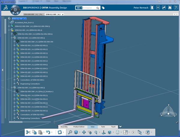
Task: Select the blue cube view icon
Action: tap(76, 132)
